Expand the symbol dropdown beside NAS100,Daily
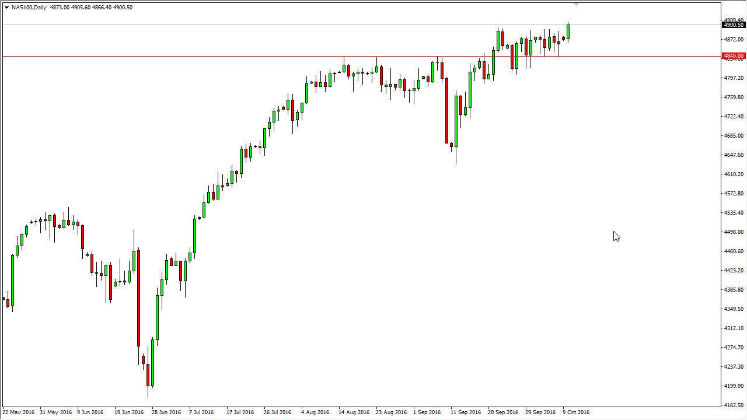747x420 pixels. (6, 8)
